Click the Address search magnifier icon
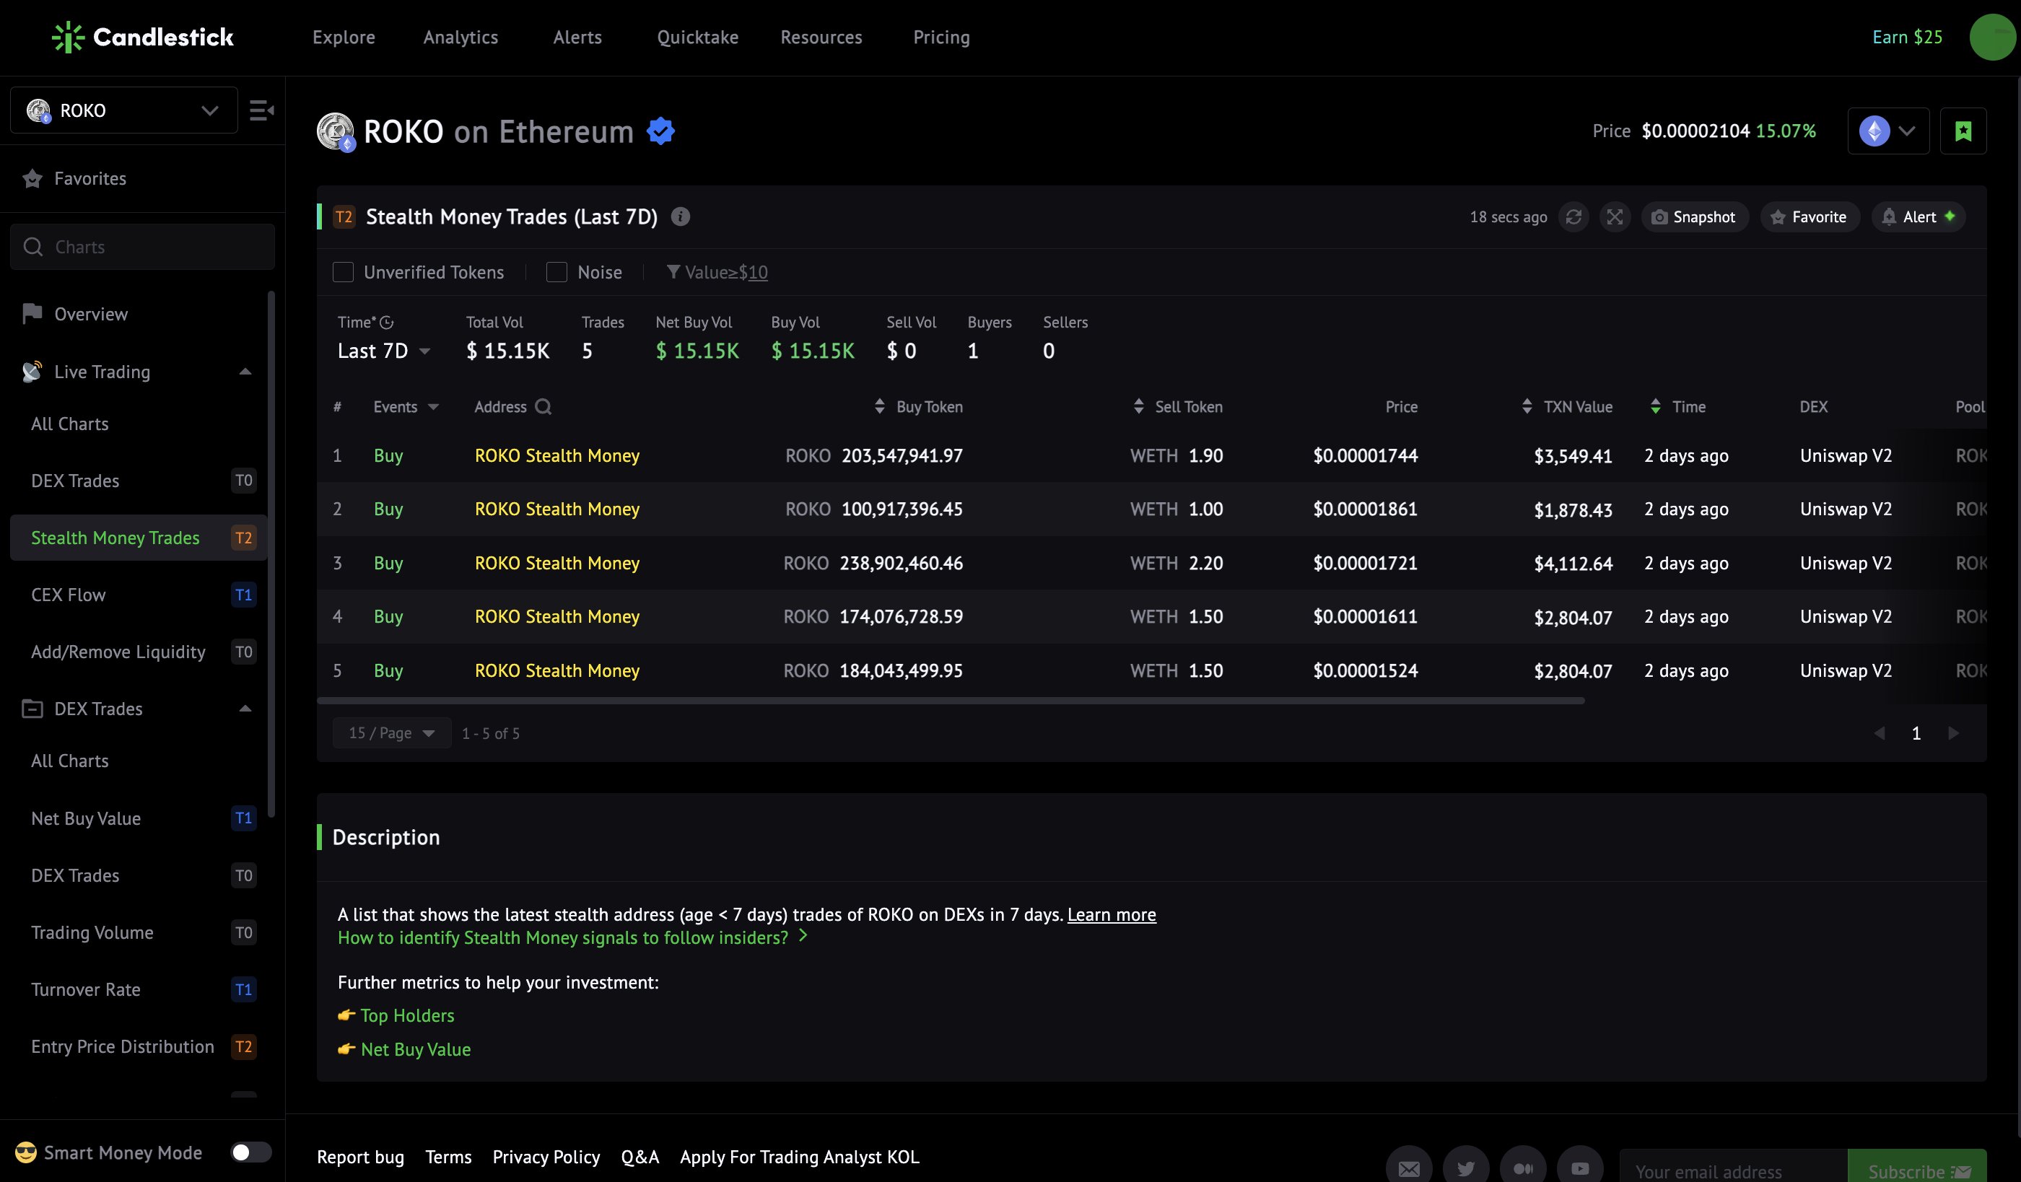 pos(543,406)
